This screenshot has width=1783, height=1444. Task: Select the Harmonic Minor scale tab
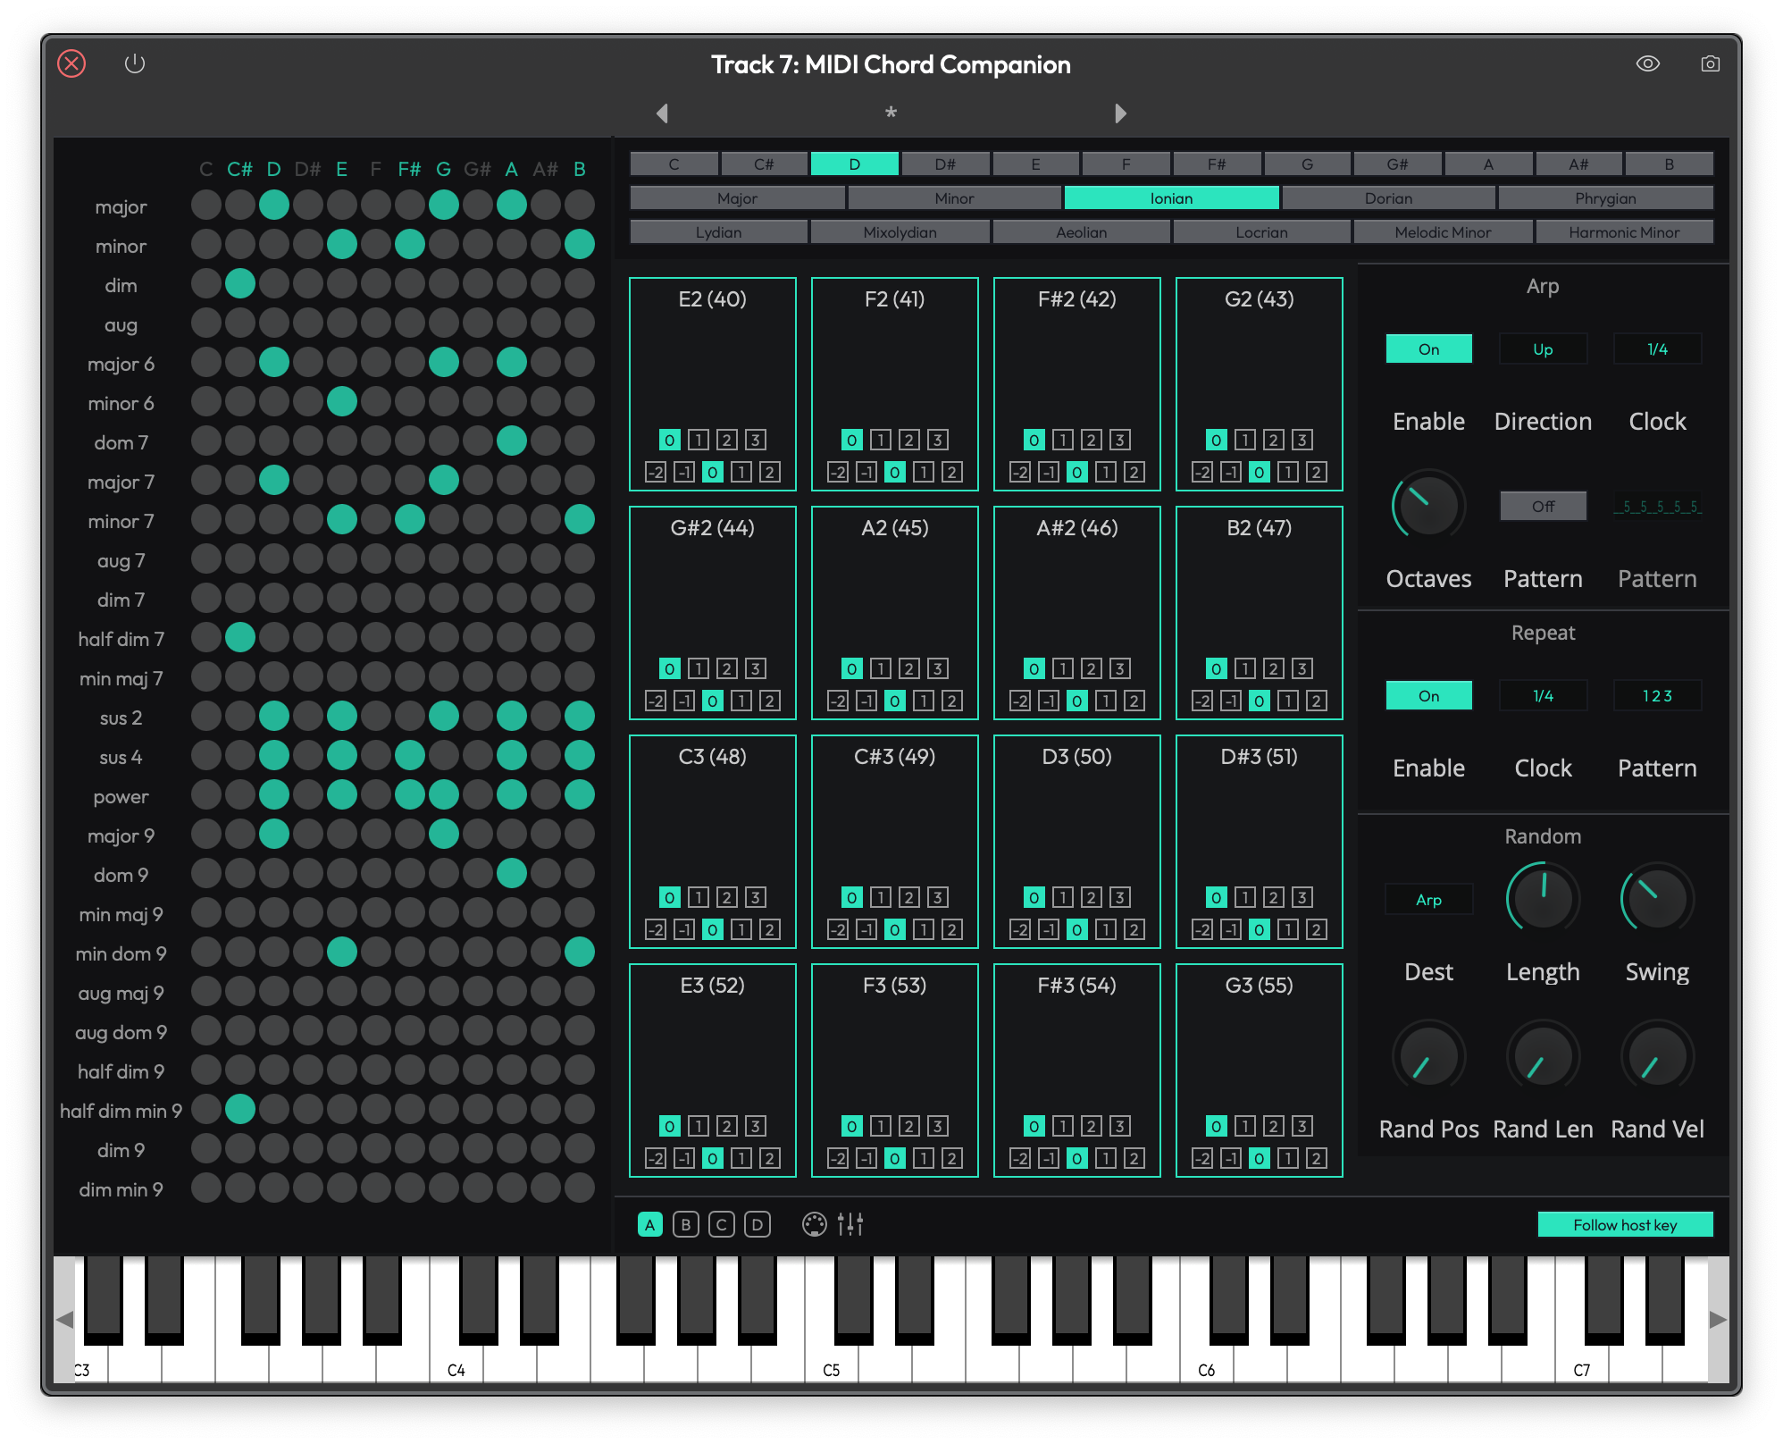(1624, 231)
